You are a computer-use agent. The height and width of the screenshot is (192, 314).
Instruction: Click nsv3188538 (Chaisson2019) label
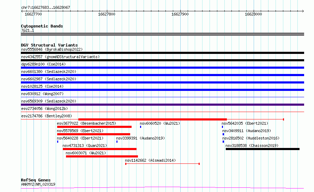(x=252, y=145)
